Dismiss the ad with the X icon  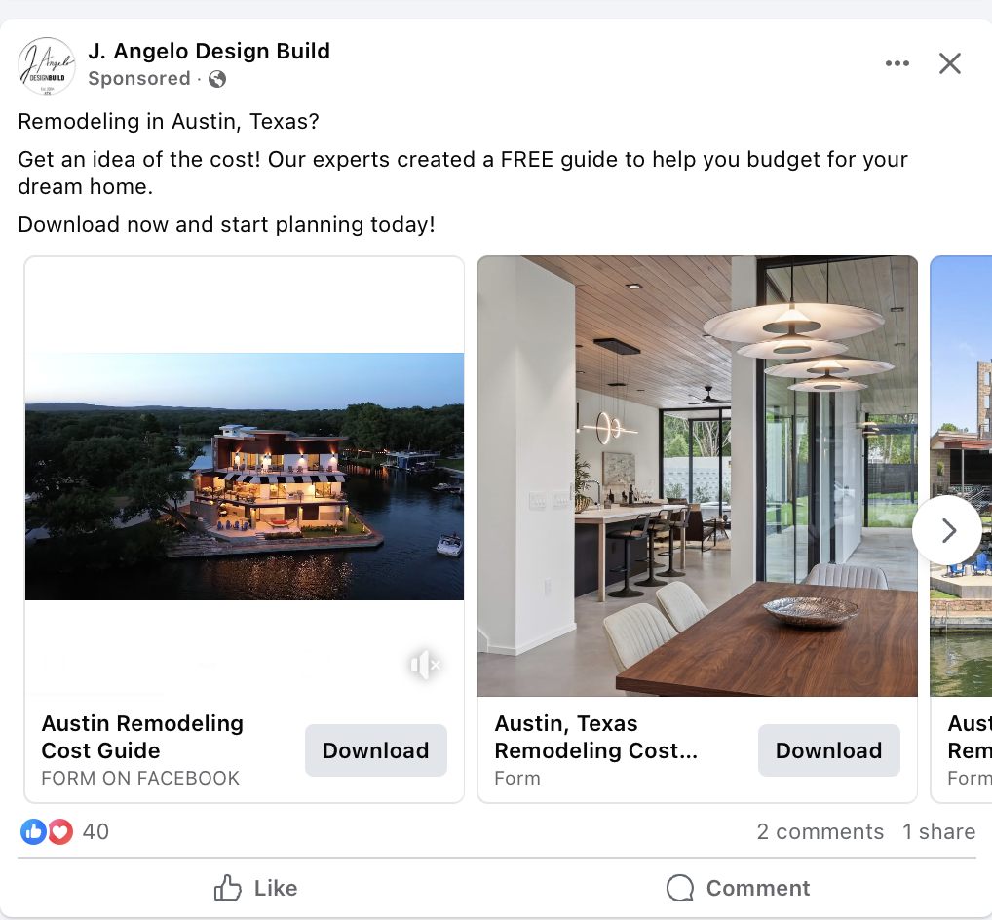(x=950, y=63)
